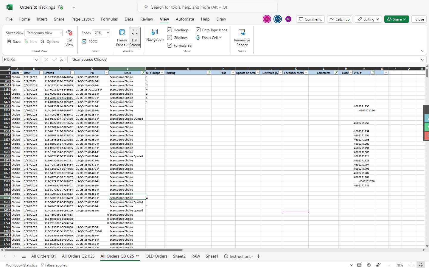Open the help icon in status bar
This screenshot has width=429, height=268.
pos(369,265)
